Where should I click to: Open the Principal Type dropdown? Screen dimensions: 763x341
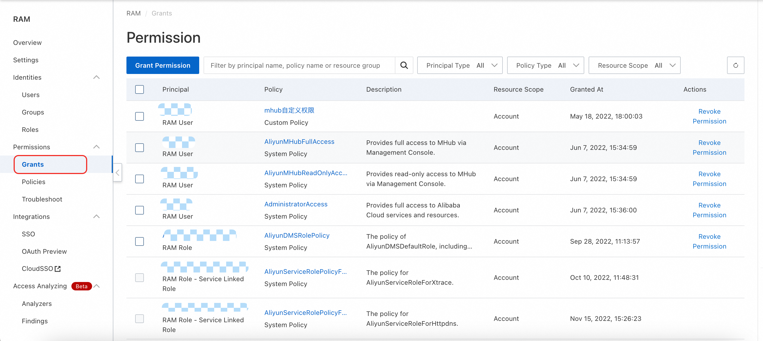coord(459,65)
